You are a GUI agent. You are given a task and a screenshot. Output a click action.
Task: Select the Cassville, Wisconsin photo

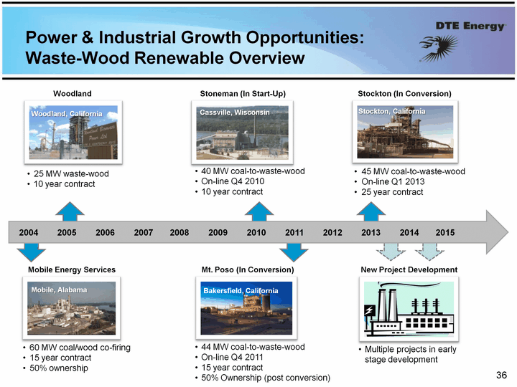click(x=243, y=133)
